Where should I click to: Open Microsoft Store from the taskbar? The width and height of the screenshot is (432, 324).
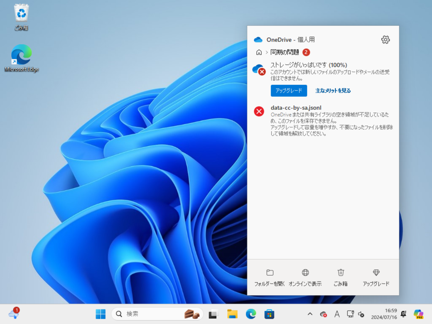(x=269, y=314)
